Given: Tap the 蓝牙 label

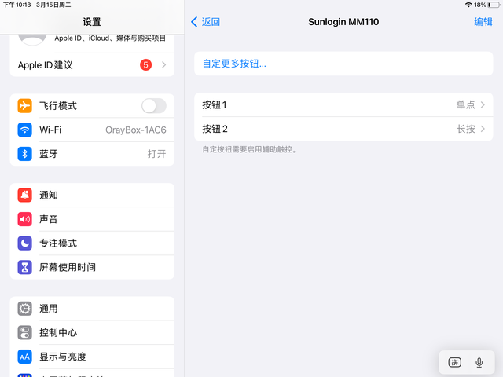Looking at the screenshot, I should [49, 154].
